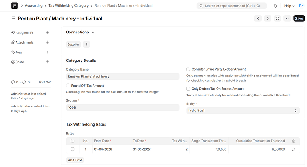Open the three-dots more menu

point(287,18)
